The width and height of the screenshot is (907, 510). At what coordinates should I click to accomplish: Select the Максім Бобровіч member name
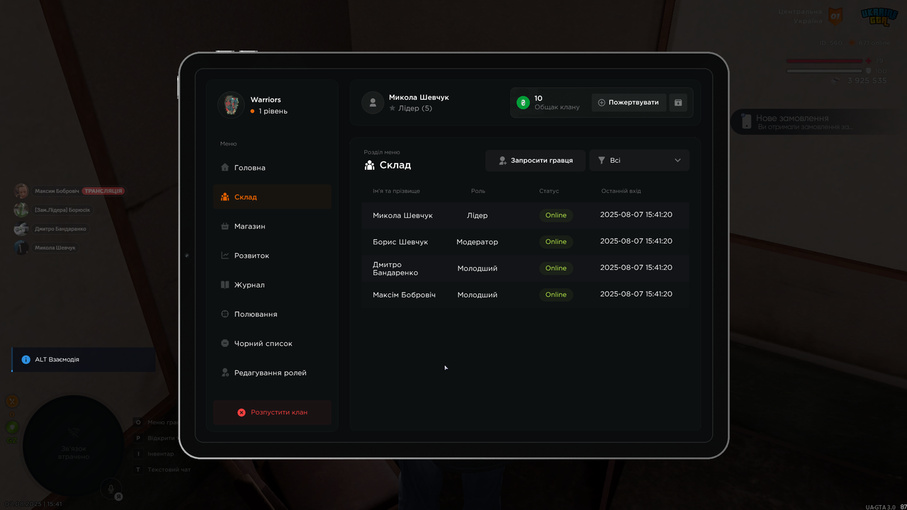(x=404, y=295)
